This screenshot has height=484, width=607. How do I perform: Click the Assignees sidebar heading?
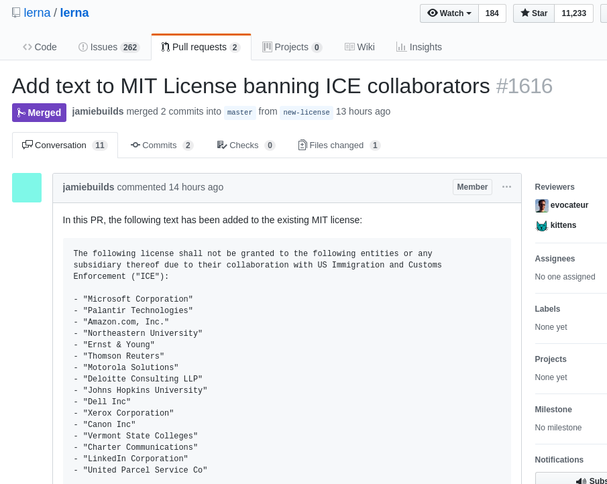click(x=555, y=259)
